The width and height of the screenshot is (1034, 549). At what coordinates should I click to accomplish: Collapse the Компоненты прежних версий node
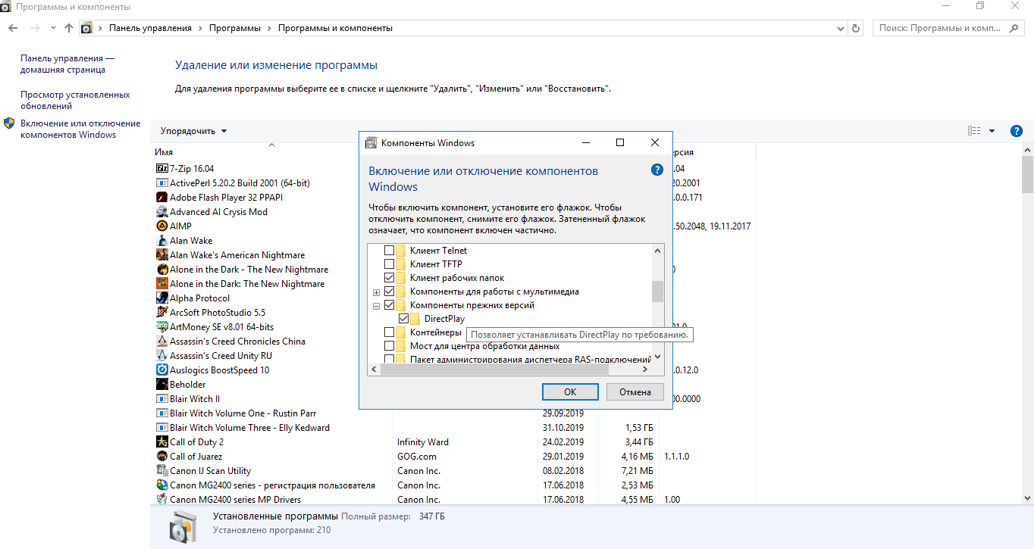(376, 306)
